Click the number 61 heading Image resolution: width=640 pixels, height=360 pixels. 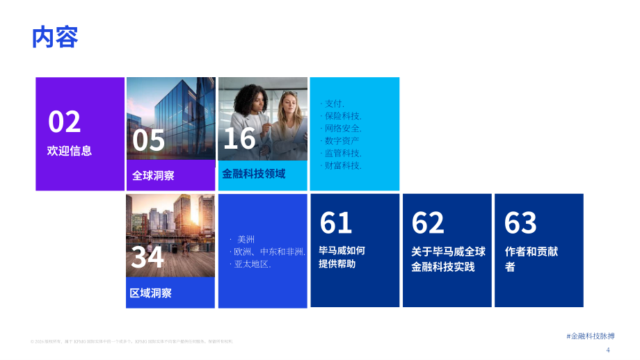tap(336, 222)
